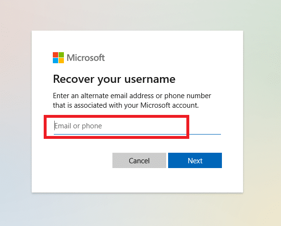This screenshot has width=281, height=226.
Task: Click the words "phone number" in the description
Action: pos(188,96)
